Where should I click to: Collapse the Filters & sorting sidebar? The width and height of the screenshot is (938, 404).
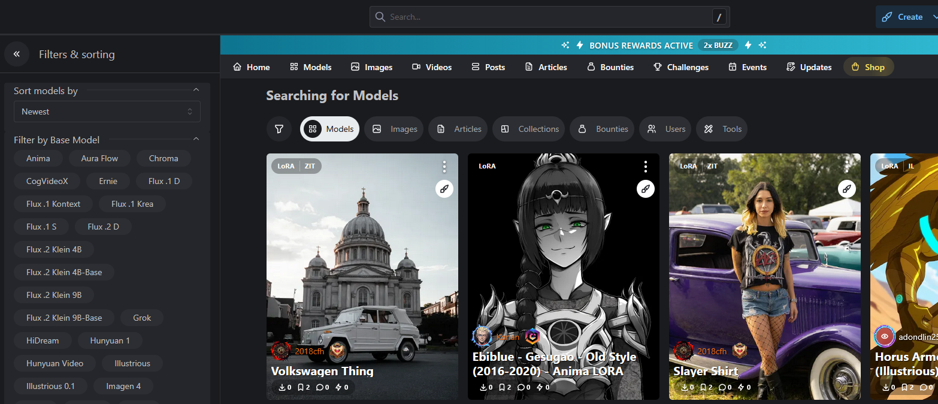[x=17, y=54]
